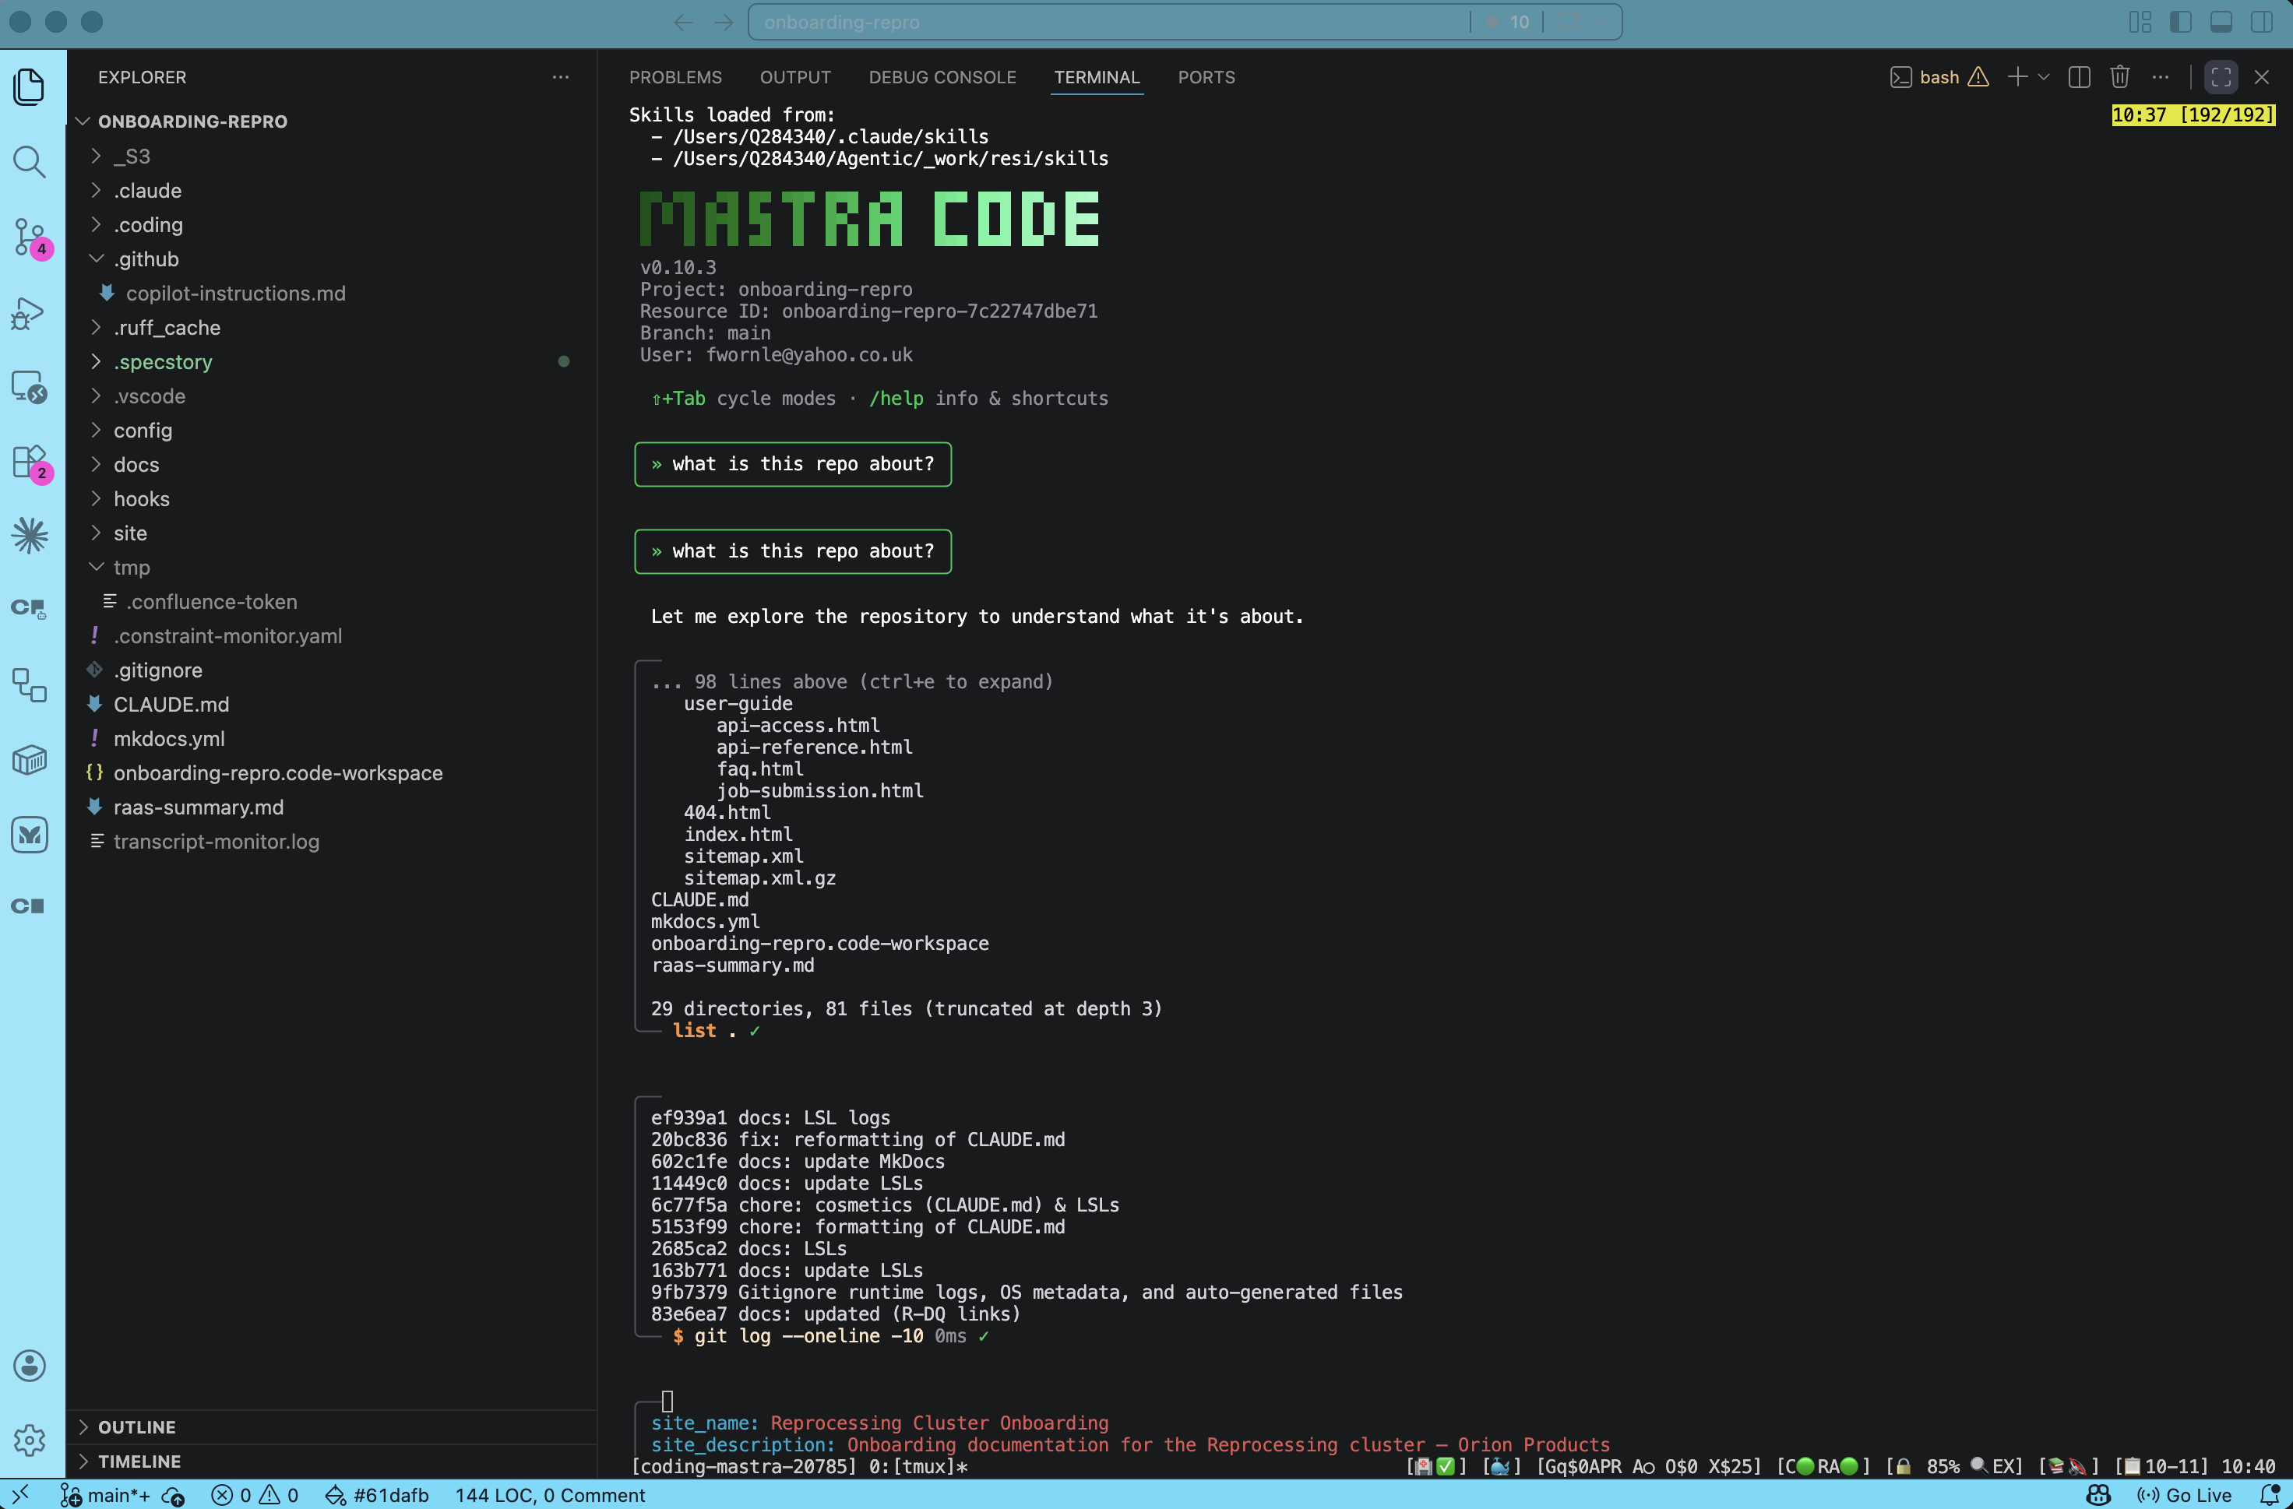Toggle bottom panel layout icon
2293x1509 pixels.
(2221, 22)
